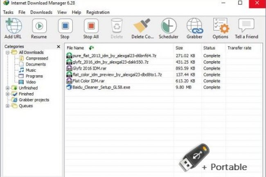
Task: Open the Downloads menu
Action: point(41,12)
